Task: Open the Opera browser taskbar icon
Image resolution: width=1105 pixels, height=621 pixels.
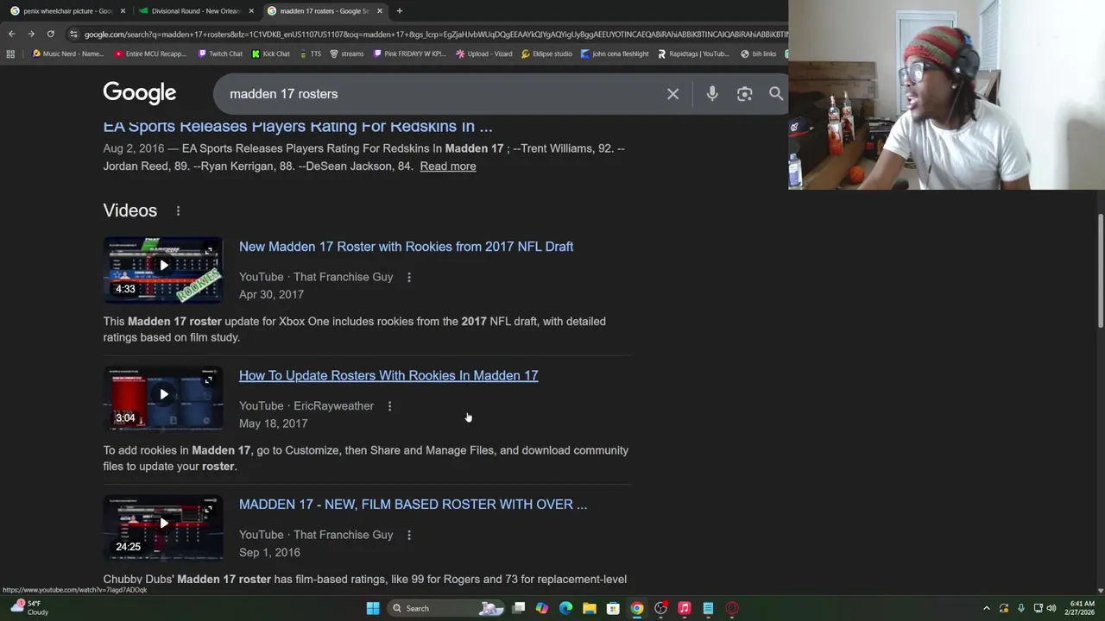Action: coord(732,608)
